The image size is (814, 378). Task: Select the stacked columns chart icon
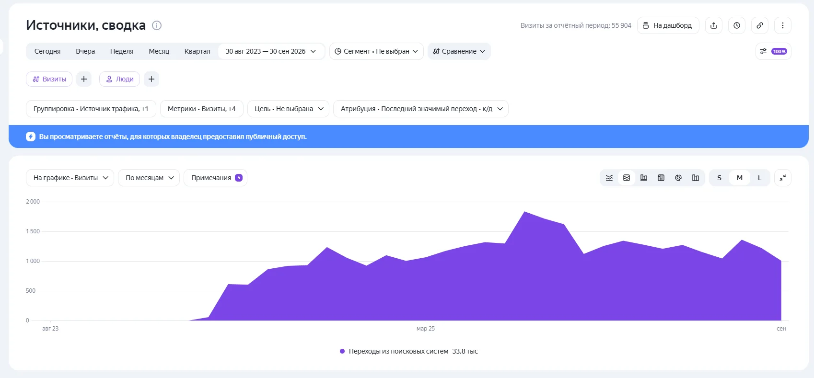pos(661,178)
